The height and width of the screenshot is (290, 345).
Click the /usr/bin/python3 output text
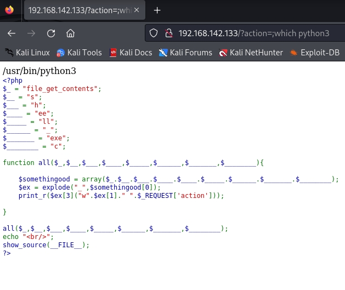[x=39, y=70]
